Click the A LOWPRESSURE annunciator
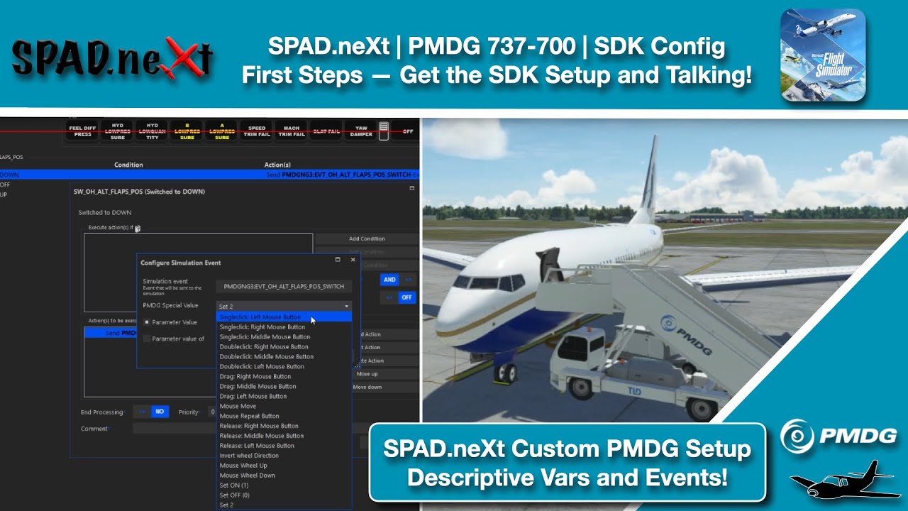This screenshot has height=511, width=908. (221, 131)
